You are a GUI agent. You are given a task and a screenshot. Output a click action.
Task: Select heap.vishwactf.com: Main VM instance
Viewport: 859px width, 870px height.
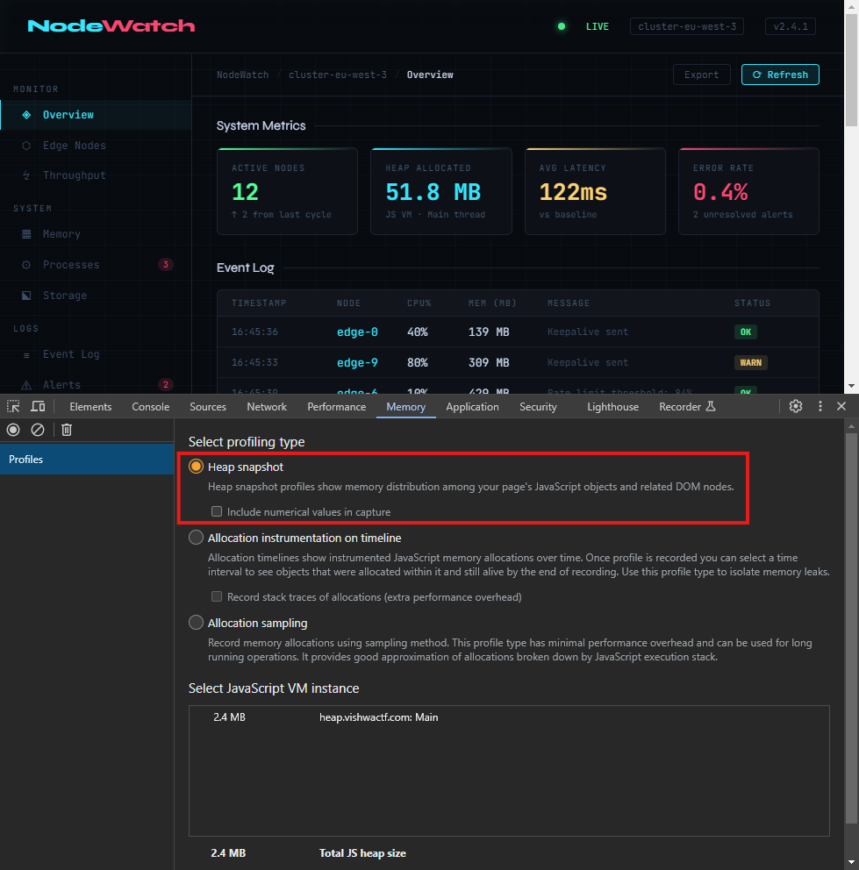click(x=509, y=717)
